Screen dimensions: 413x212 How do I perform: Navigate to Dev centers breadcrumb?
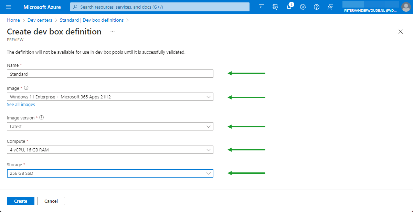click(x=40, y=20)
